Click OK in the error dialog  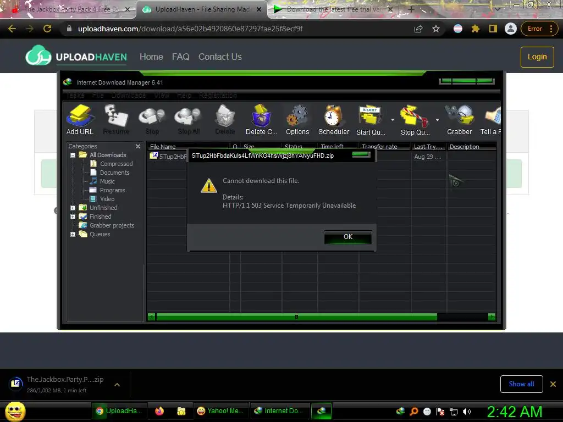tap(348, 237)
